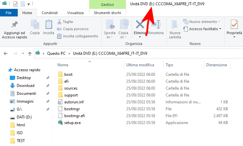Screen dimensions: 243x146
Task: Click the Unità DVD (E:) breadcrumb segment
Action: click(x=110, y=53)
